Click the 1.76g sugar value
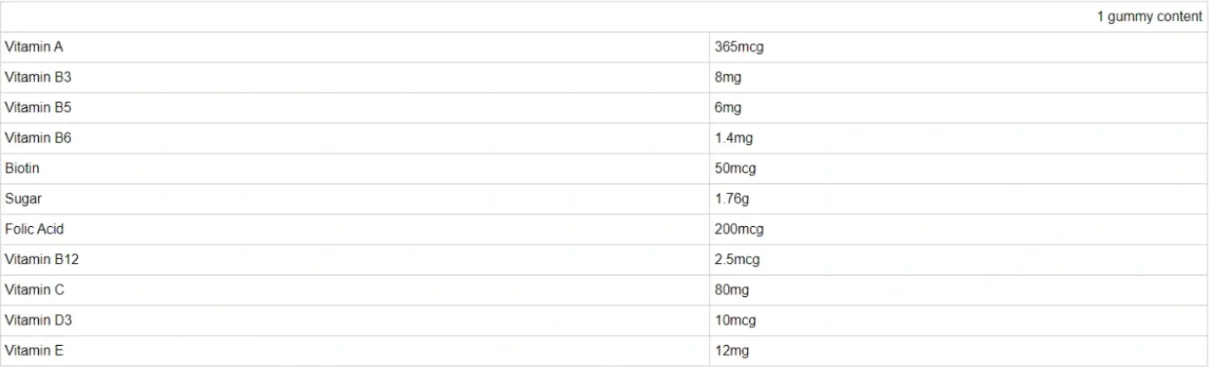1209x367 pixels. tap(732, 199)
